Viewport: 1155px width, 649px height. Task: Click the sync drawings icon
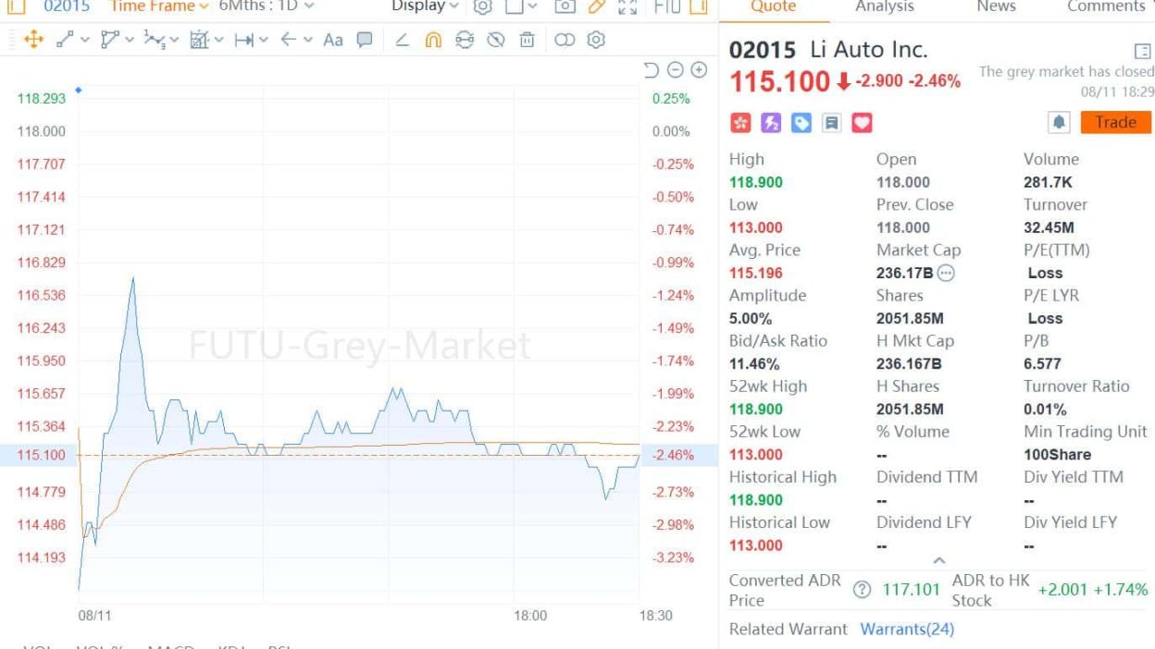pyautogui.click(x=465, y=40)
